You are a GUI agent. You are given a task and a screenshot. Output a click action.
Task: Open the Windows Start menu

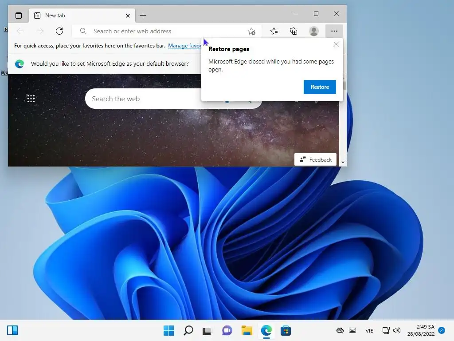[x=169, y=330]
